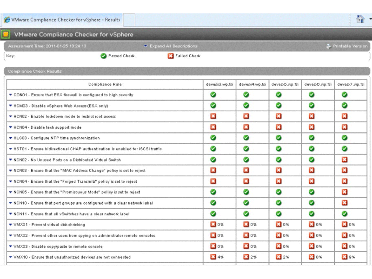Screen dimensions: 372x279
Task: Click CON01 passed icon for devesx7
Action: point(345,95)
